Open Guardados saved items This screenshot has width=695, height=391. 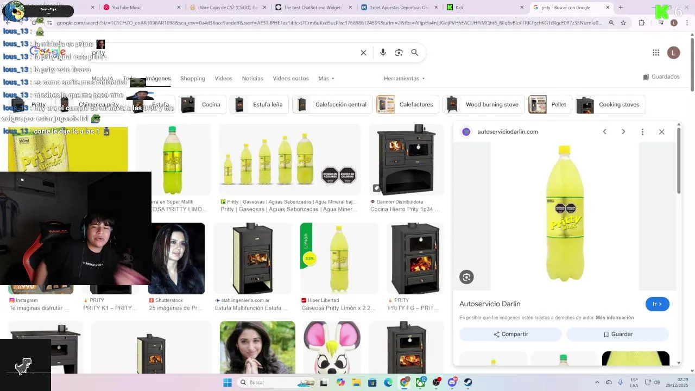661,77
